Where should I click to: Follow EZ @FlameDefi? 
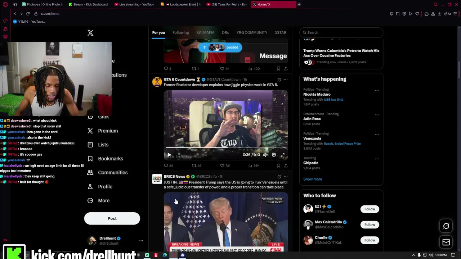pos(370,209)
